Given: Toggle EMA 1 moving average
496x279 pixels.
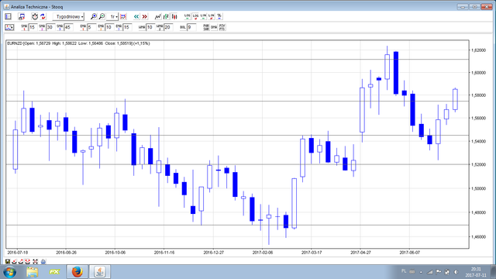Looking at the screenshot, I should [x=83, y=27].
